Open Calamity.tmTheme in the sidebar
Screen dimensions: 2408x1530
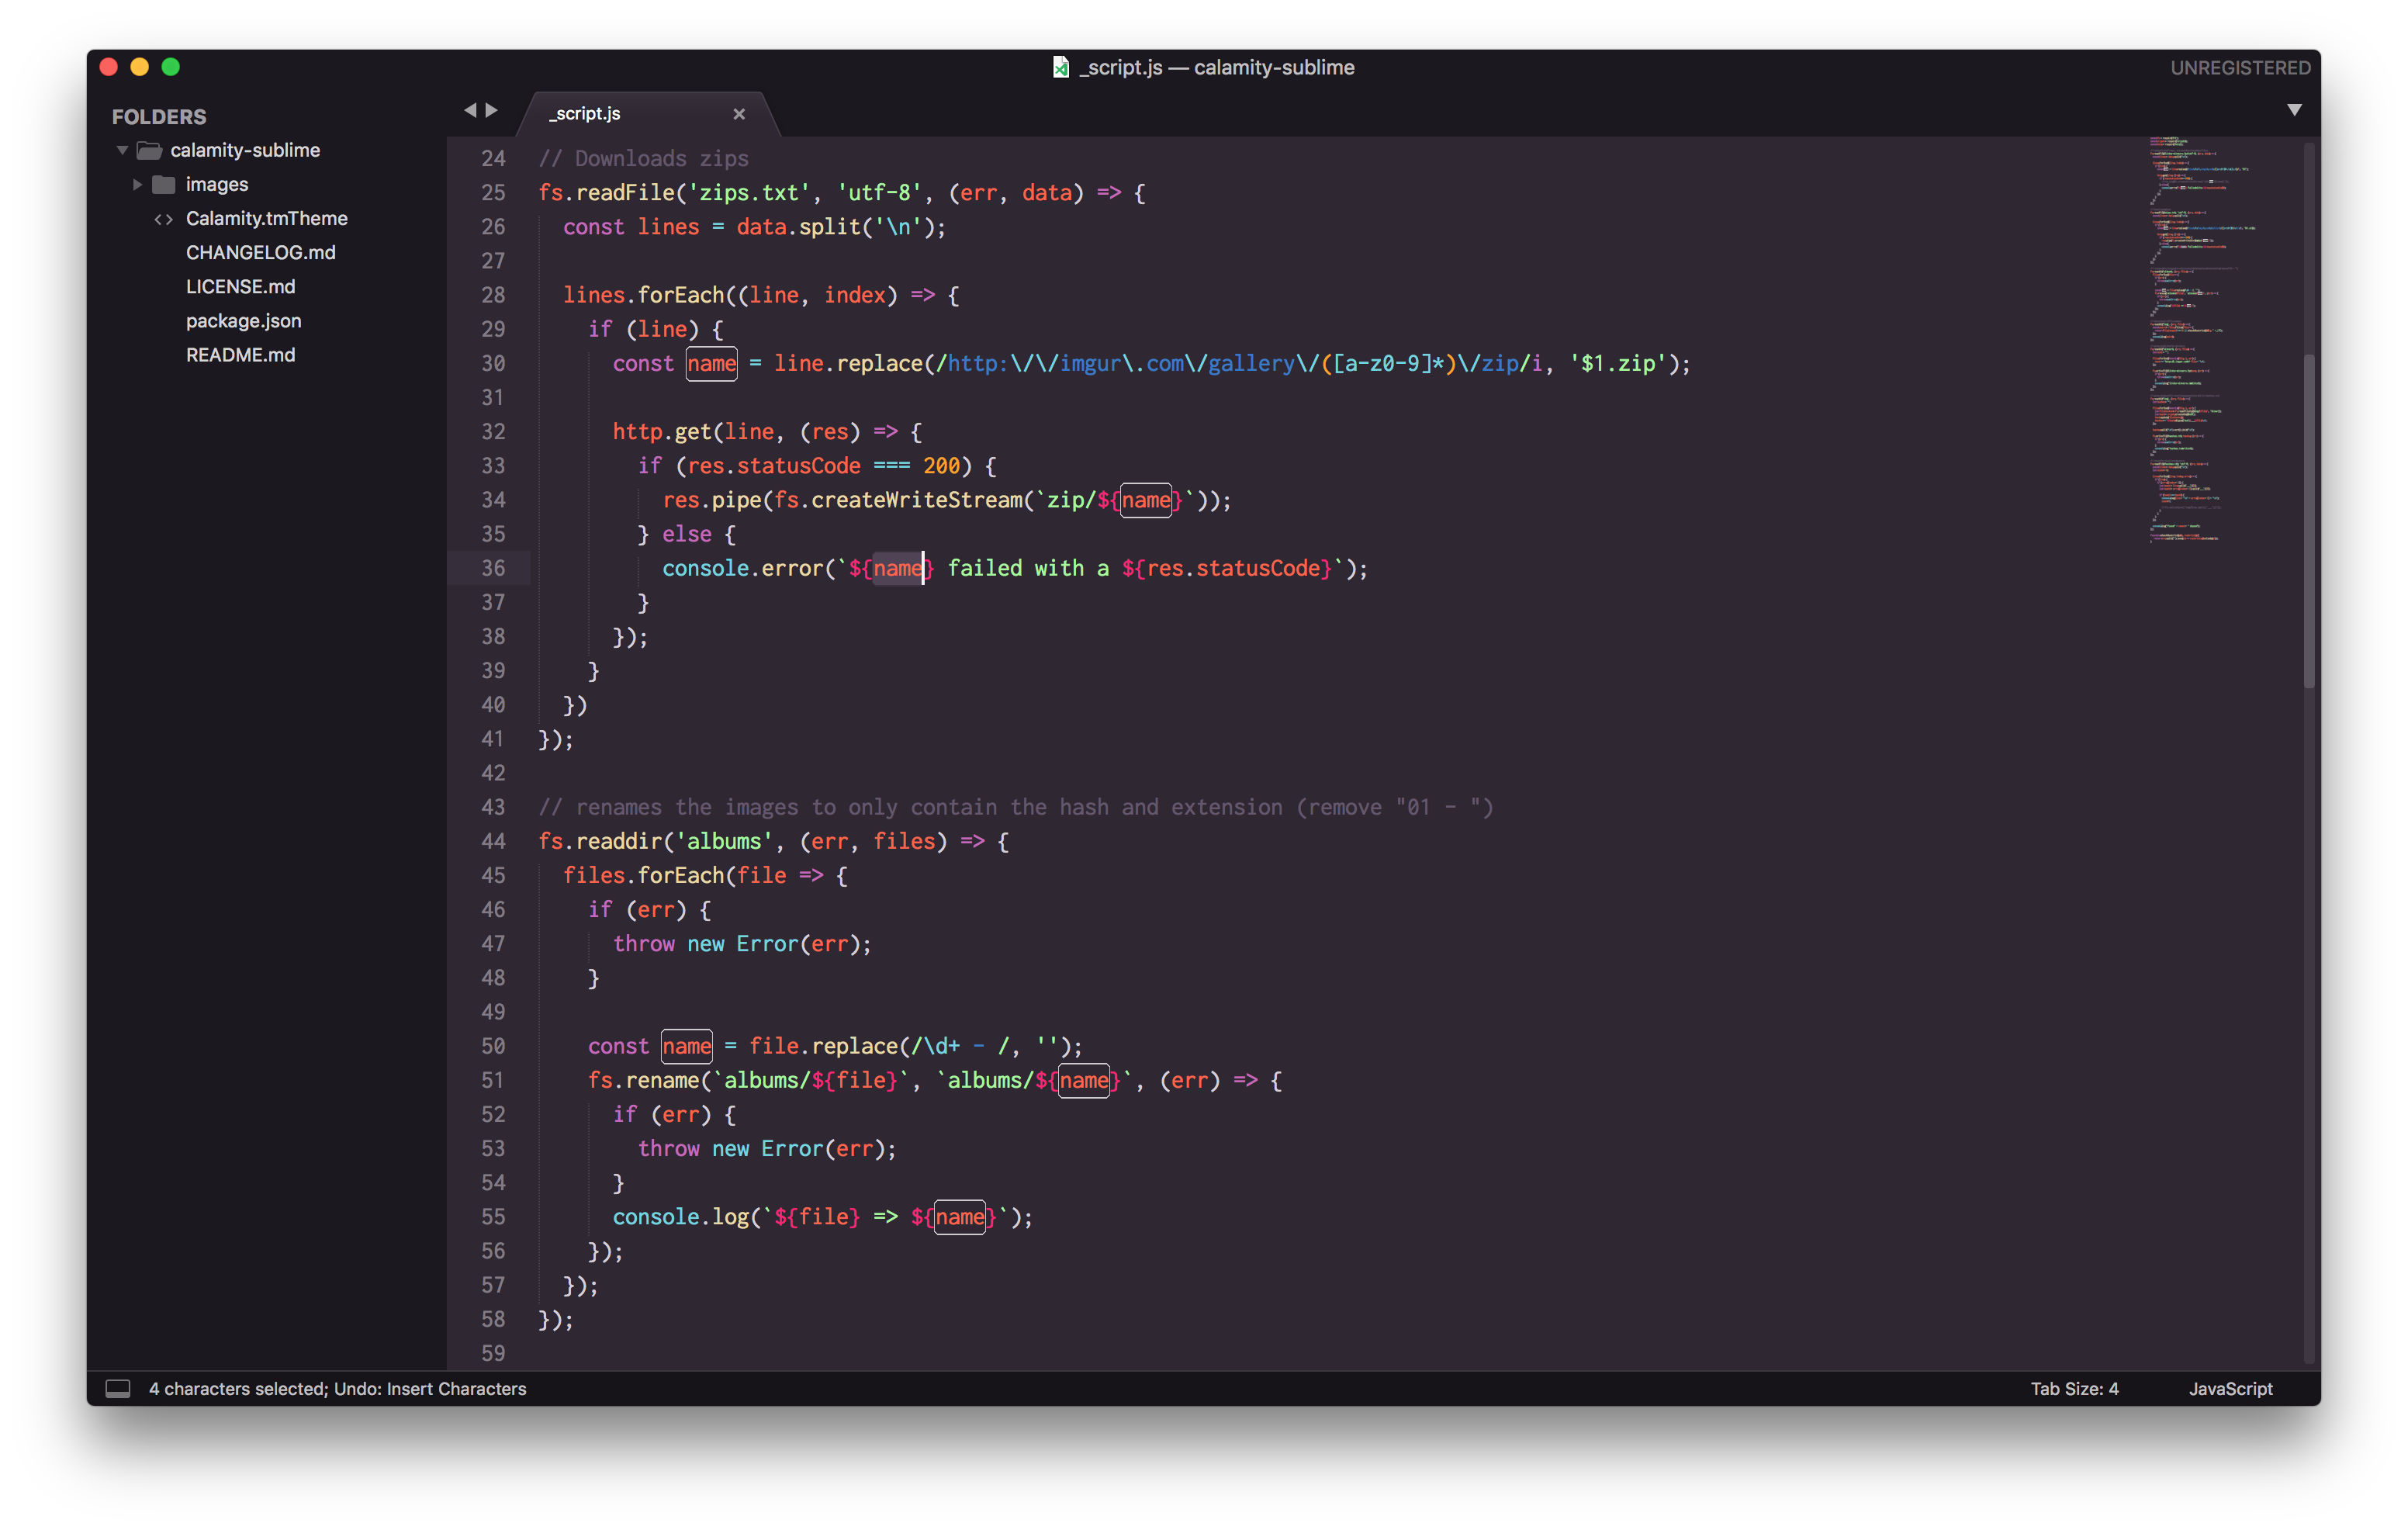tap(266, 218)
